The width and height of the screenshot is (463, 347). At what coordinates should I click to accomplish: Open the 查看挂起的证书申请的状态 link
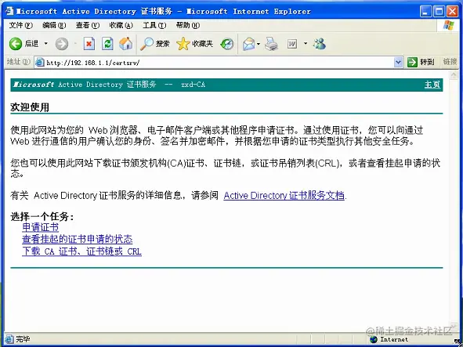[x=78, y=240]
